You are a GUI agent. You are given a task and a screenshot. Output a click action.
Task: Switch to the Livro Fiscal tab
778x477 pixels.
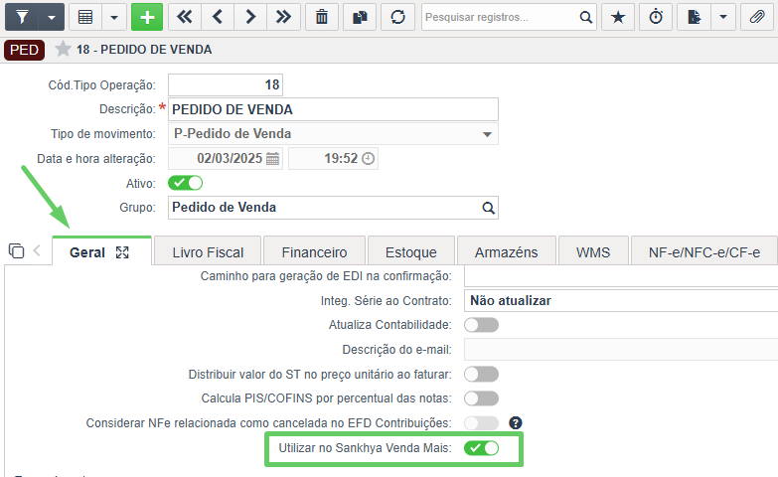[x=208, y=252]
